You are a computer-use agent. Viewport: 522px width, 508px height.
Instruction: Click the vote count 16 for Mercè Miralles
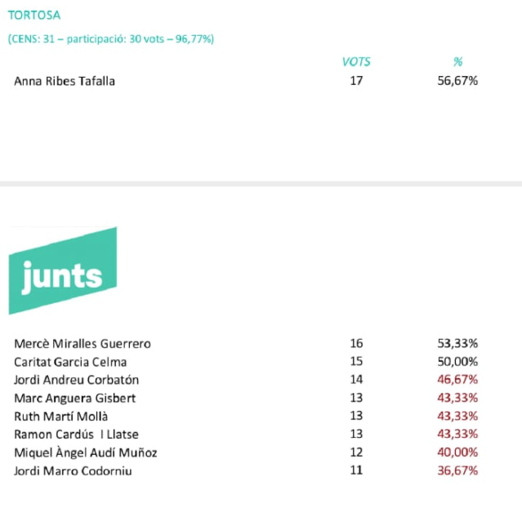point(356,343)
